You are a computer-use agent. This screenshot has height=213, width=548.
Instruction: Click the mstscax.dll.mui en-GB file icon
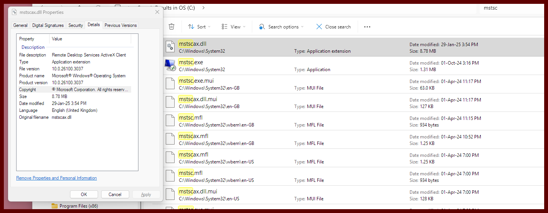point(170,102)
